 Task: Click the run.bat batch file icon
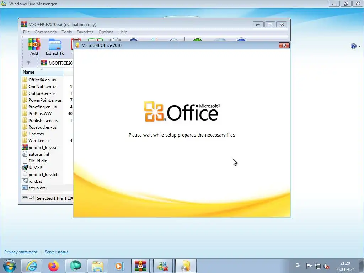tap(25, 181)
